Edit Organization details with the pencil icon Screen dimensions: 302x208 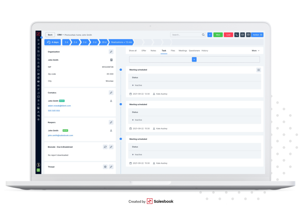111,52
